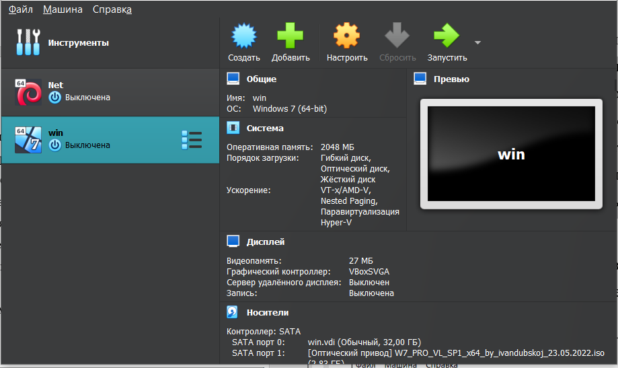Click the Дисплей section monitor icon

click(233, 242)
